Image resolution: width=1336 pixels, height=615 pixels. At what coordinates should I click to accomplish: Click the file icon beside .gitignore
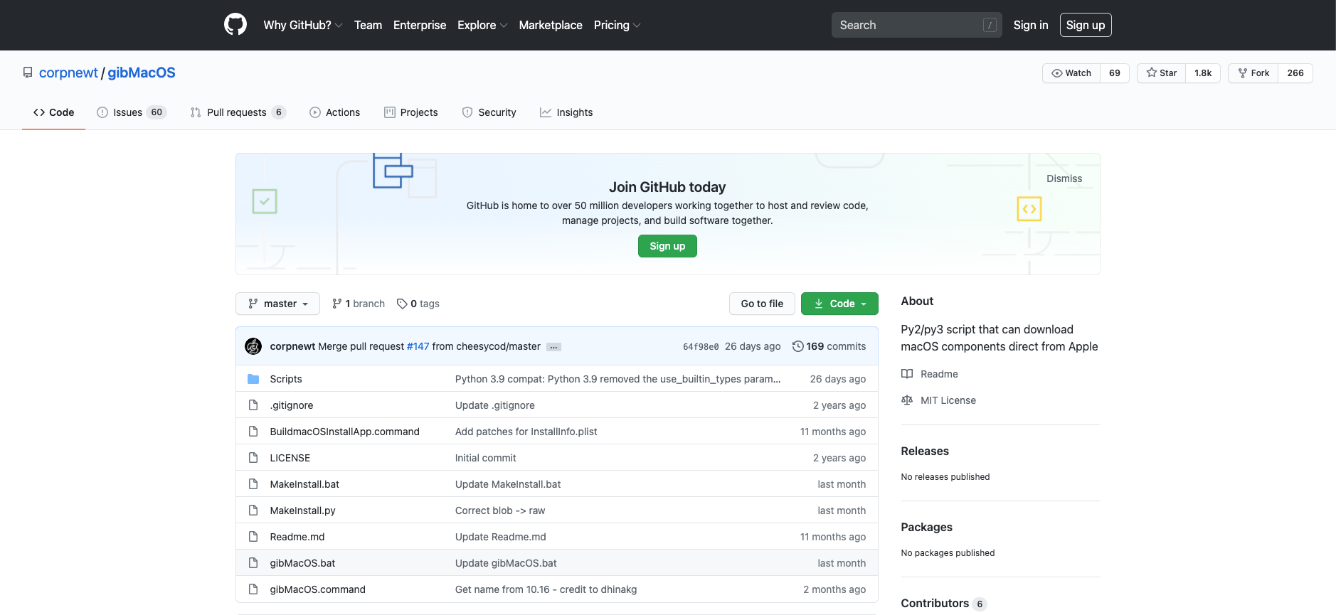[x=253, y=405]
